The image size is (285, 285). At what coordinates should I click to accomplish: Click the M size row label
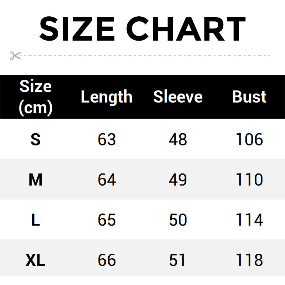click(x=35, y=180)
